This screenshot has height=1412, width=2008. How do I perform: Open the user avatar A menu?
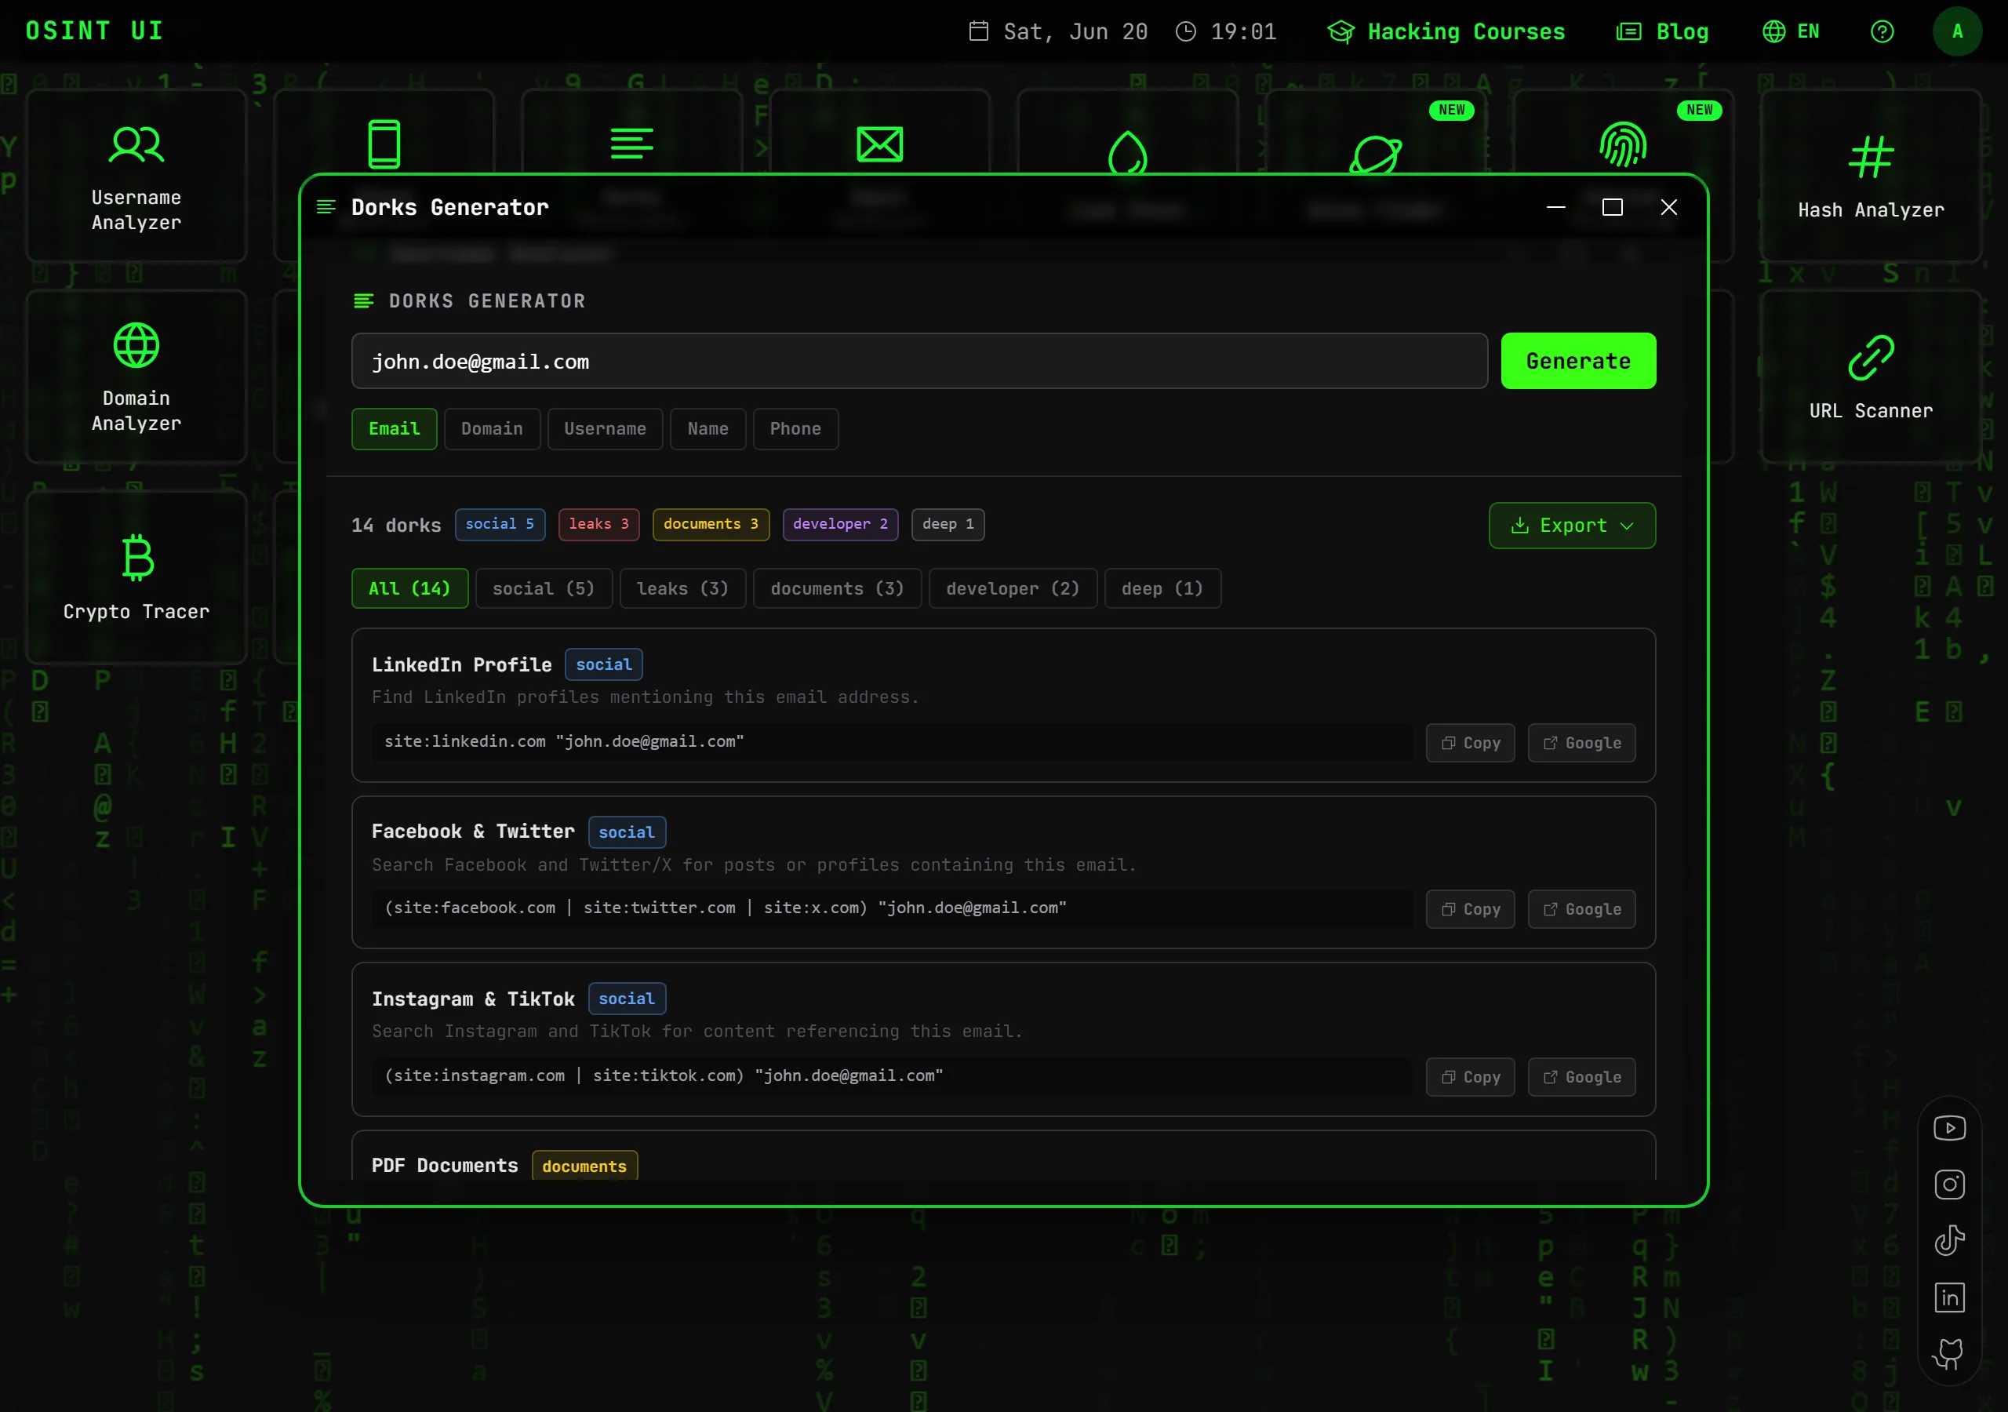pos(1957,31)
